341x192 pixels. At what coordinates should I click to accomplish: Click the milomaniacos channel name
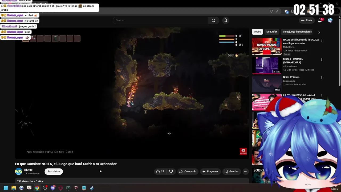coord(290,66)
